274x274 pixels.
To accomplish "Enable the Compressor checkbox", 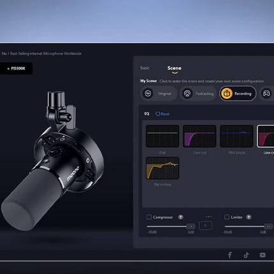I will click(149, 217).
